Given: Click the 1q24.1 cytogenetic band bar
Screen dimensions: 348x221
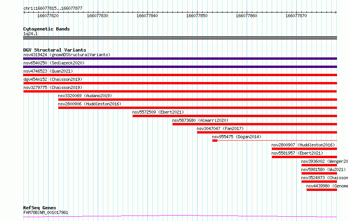Looking at the screenshot, I should tap(180, 38).
